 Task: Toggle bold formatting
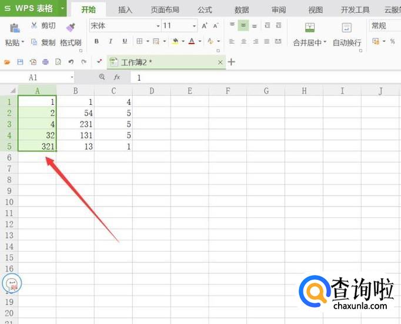coord(96,41)
